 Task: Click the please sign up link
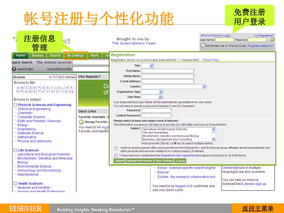tap(255, 184)
